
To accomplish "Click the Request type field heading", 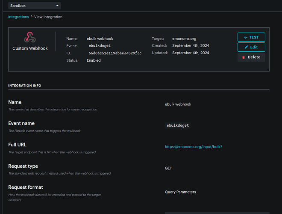I will pyautogui.click(x=23, y=166).
